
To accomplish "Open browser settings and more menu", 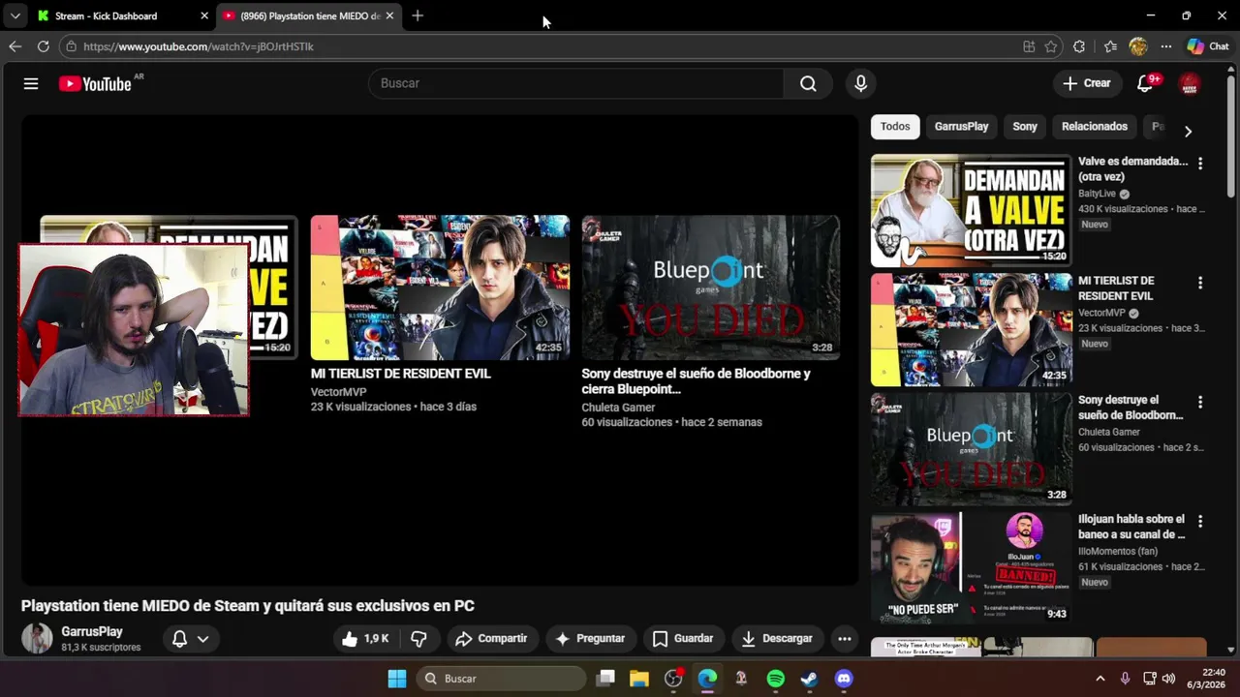I will click(x=1166, y=46).
